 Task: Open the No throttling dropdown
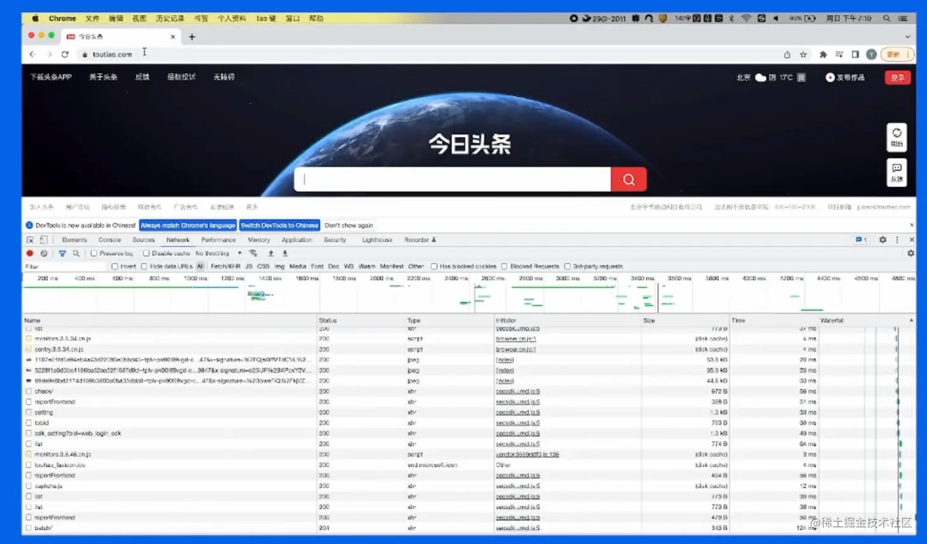coord(219,254)
